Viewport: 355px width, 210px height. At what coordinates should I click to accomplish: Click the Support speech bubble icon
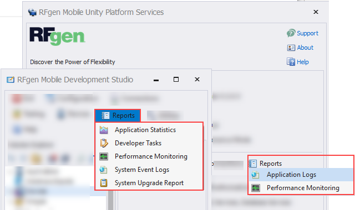[x=291, y=33]
